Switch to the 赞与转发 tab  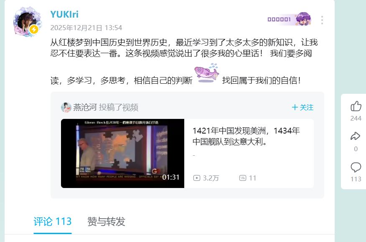point(106,221)
